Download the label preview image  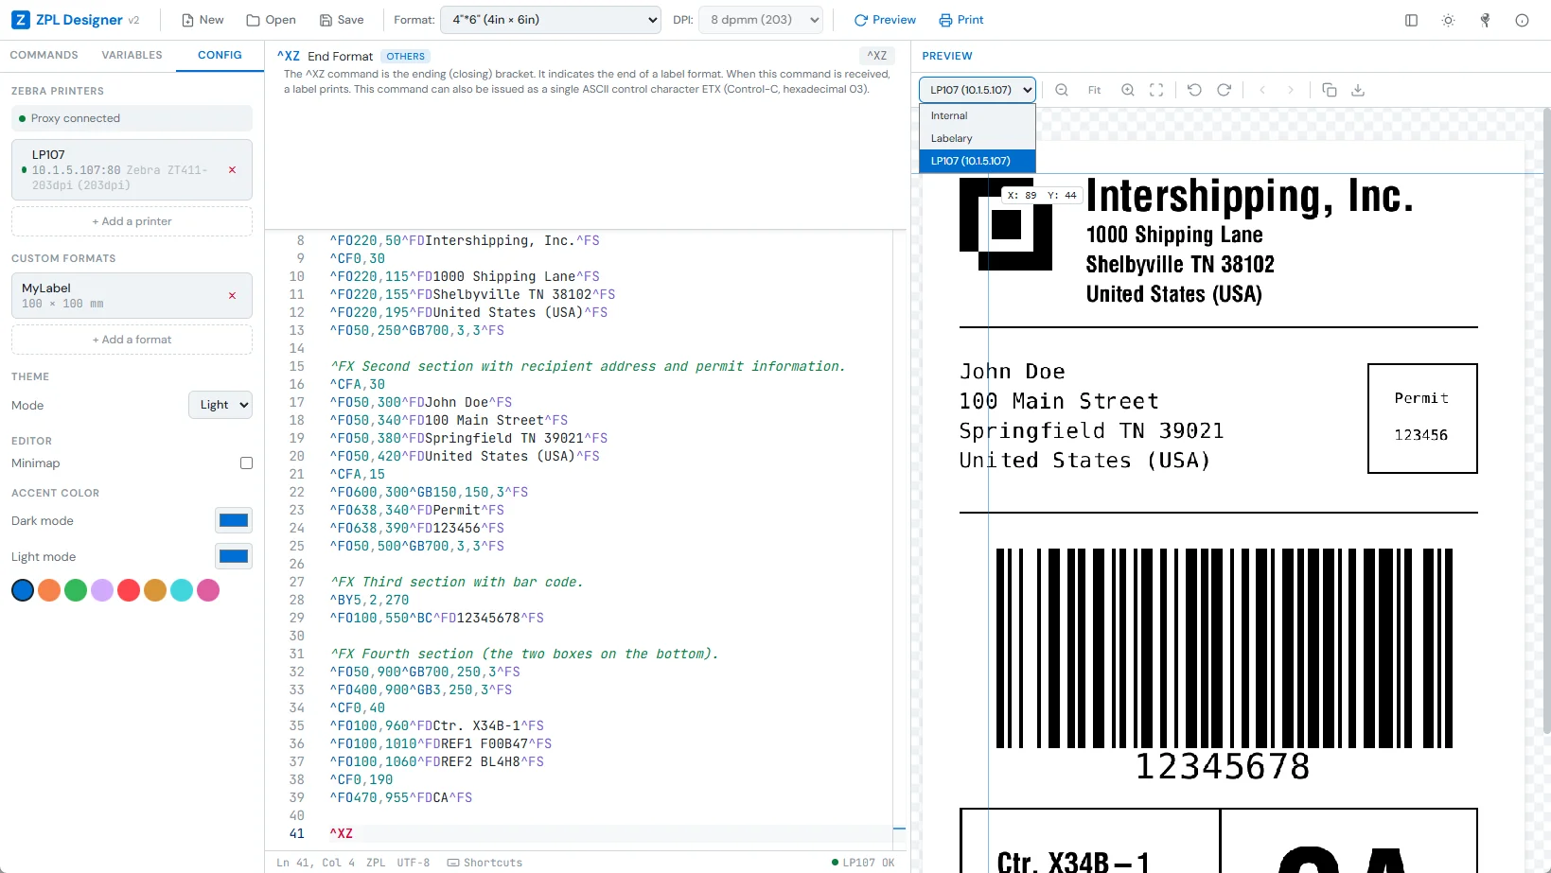point(1358,90)
